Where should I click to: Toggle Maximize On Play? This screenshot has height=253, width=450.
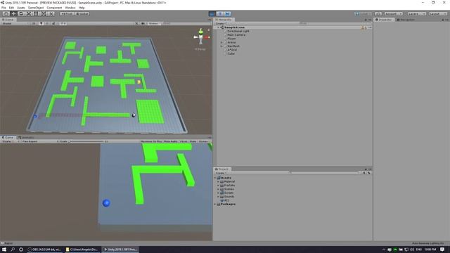(151, 141)
